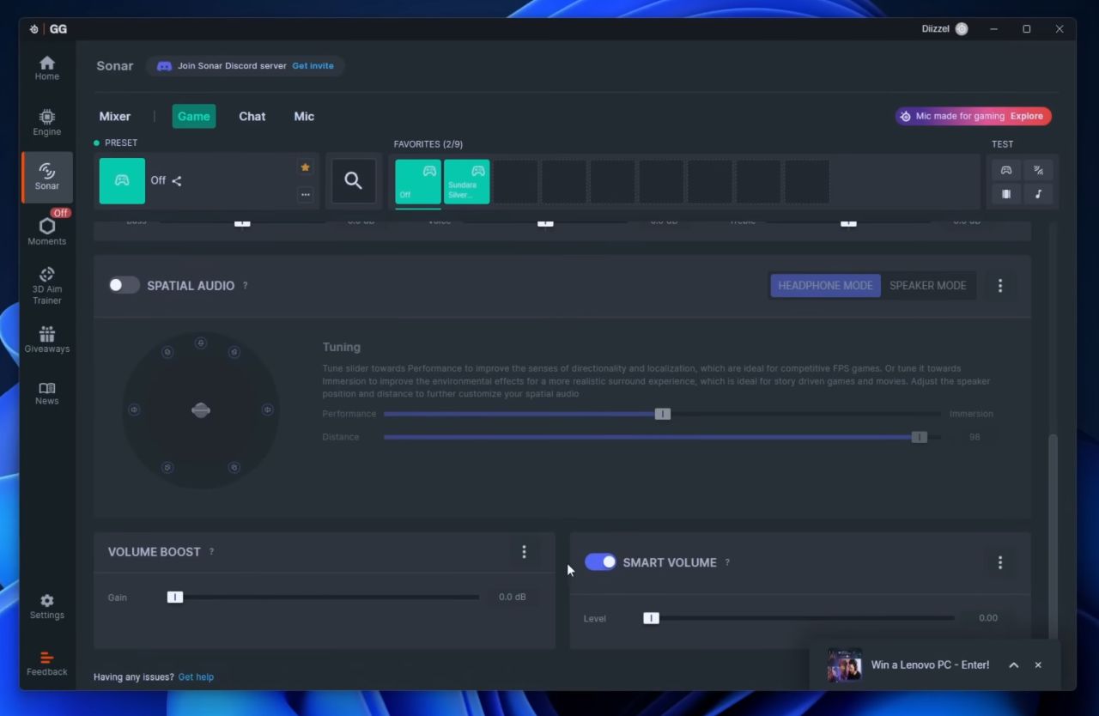1099x716 pixels.
Task: Click the Get invite Discord link
Action: [x=313, y=66]
